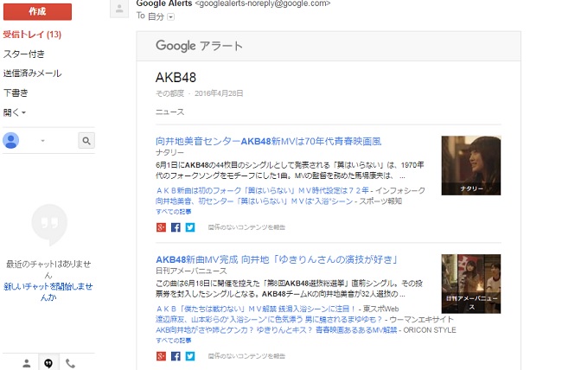The image size is (562, 370).
Task: Click すべての記事 under 日刊アメーバニュース article
Action: (x=174, y=341)
